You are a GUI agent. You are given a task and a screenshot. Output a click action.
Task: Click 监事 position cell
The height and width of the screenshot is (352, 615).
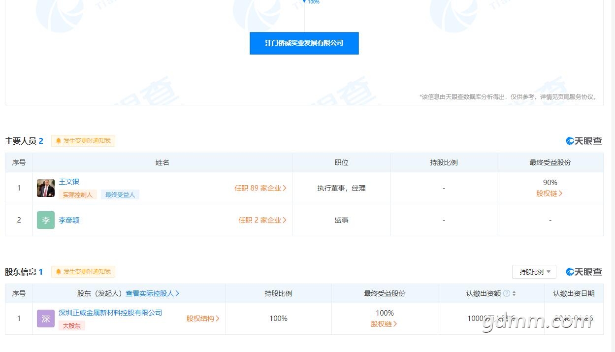341,220
